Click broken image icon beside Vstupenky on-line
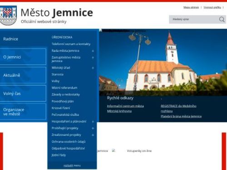The image size is (227, 170). pos(113,151)
